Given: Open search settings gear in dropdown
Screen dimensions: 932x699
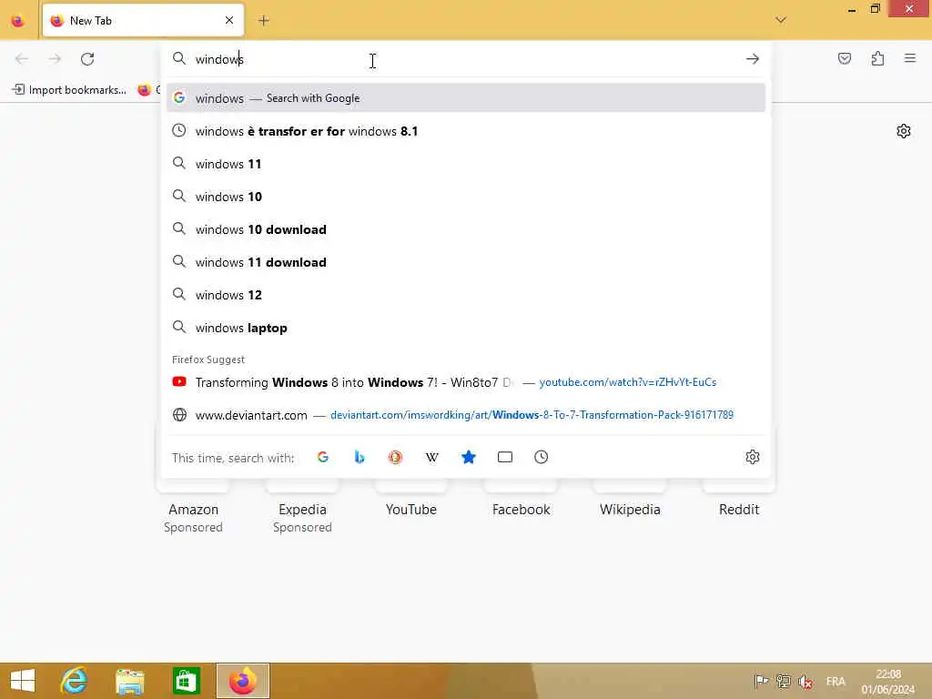Looking at the screenshot, I should click(753, 457).
